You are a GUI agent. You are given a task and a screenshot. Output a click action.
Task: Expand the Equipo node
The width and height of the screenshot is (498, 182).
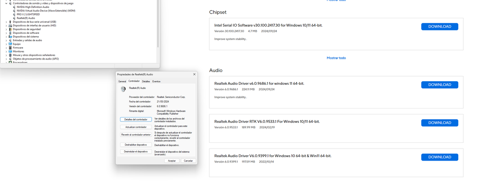click(x=6, y=44)
